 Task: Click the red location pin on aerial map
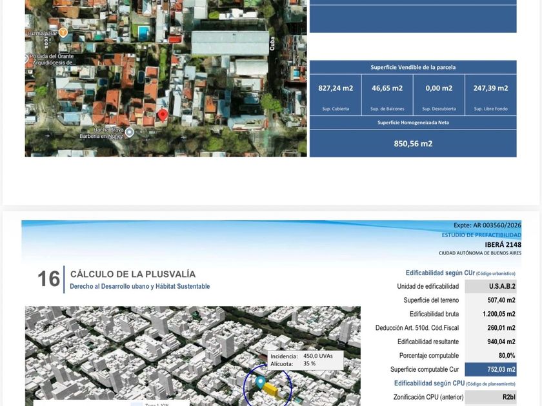163,115
